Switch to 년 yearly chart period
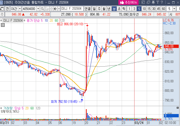The width and height of the screenshot is (180, 126). click(x=109, y=9)
